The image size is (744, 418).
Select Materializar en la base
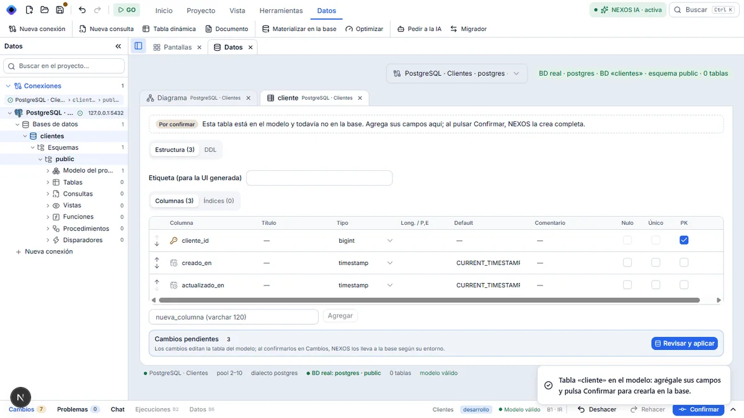click(299, 29)
